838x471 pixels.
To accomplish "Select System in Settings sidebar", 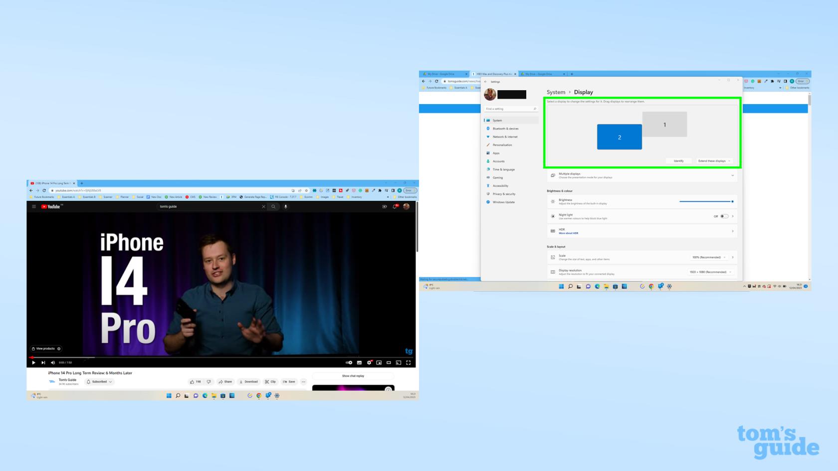I will pos(511,120).
